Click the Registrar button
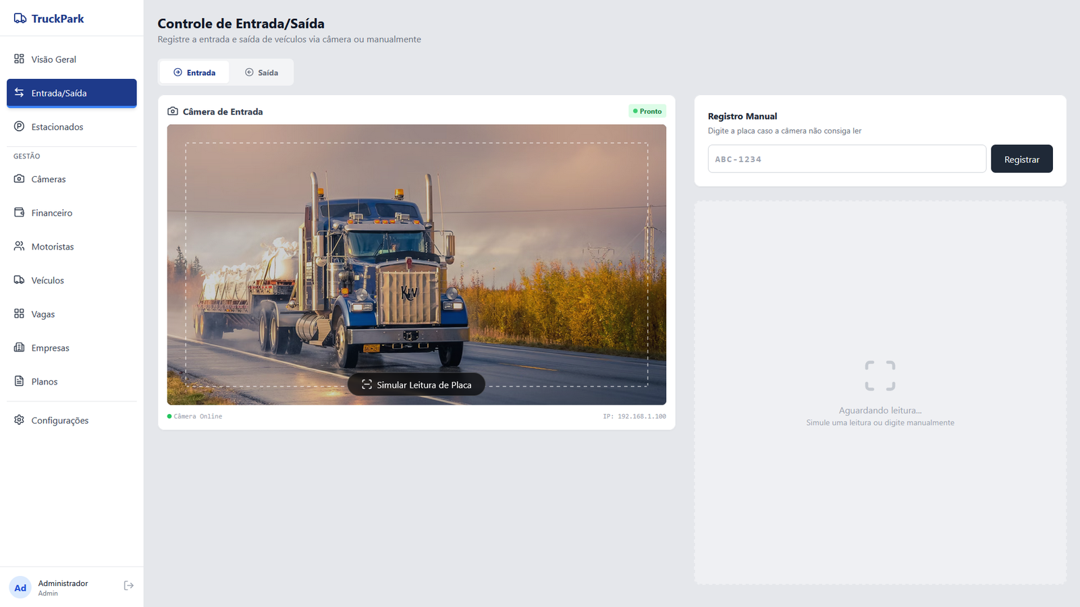The image size is (1080, 607). click(1021, 158)
